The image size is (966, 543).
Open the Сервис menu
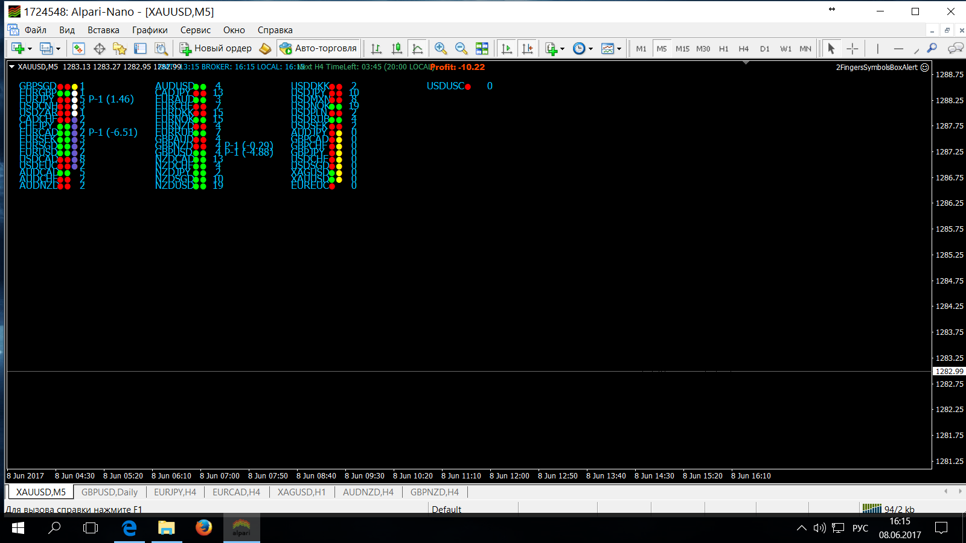pos(196,30)
